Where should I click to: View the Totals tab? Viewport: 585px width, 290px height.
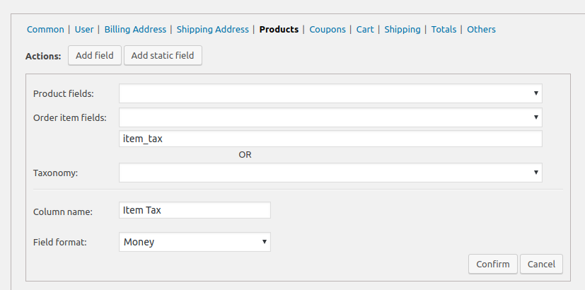pos(444,30)
